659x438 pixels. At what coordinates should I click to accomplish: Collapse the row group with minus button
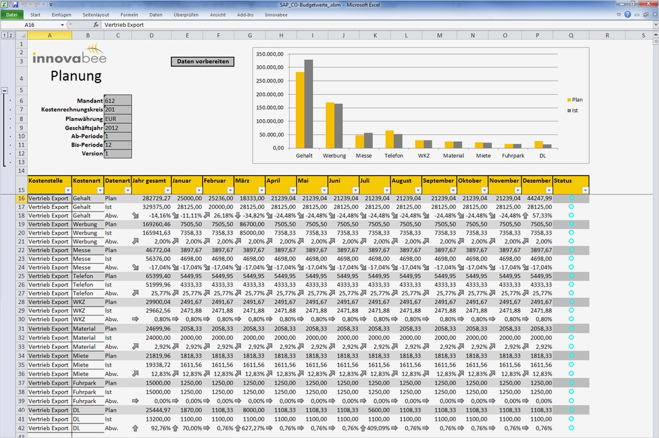(x=4, y=90)
